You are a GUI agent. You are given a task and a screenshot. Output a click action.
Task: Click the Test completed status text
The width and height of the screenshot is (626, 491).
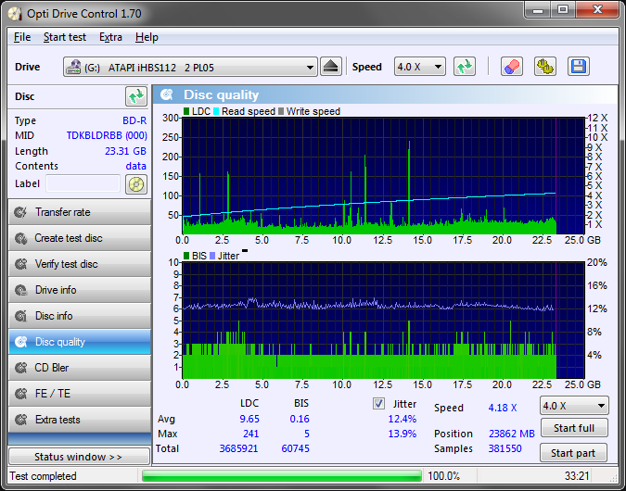43,476
